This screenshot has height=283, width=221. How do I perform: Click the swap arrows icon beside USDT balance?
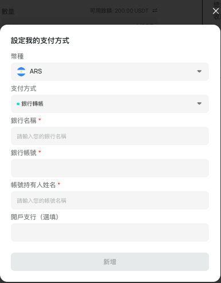[x=155, y=10]
